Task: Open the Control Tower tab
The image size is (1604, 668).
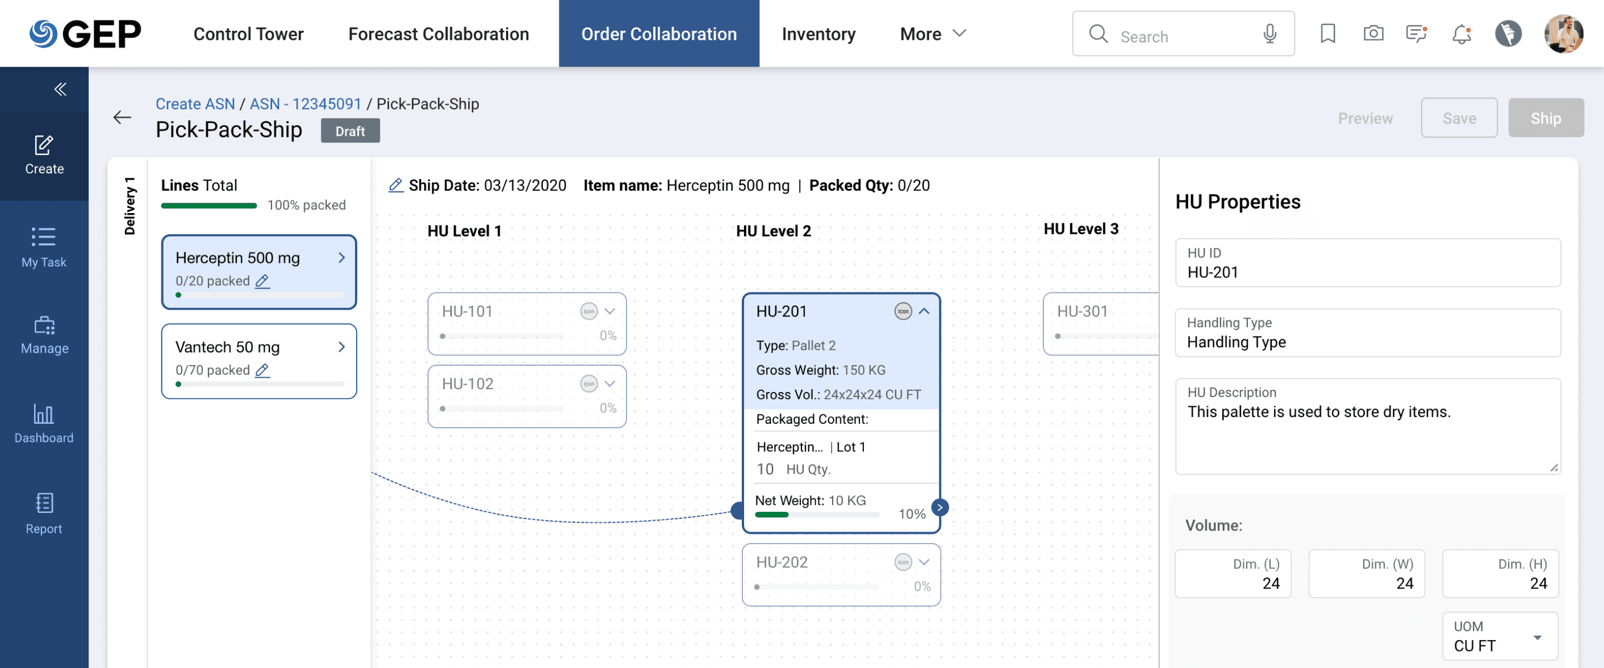Action: pos(248,34)
